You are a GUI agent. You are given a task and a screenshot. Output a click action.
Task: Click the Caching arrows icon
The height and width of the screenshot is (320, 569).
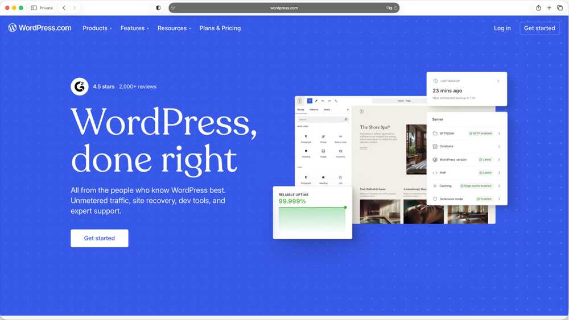(x=435, y=185)
